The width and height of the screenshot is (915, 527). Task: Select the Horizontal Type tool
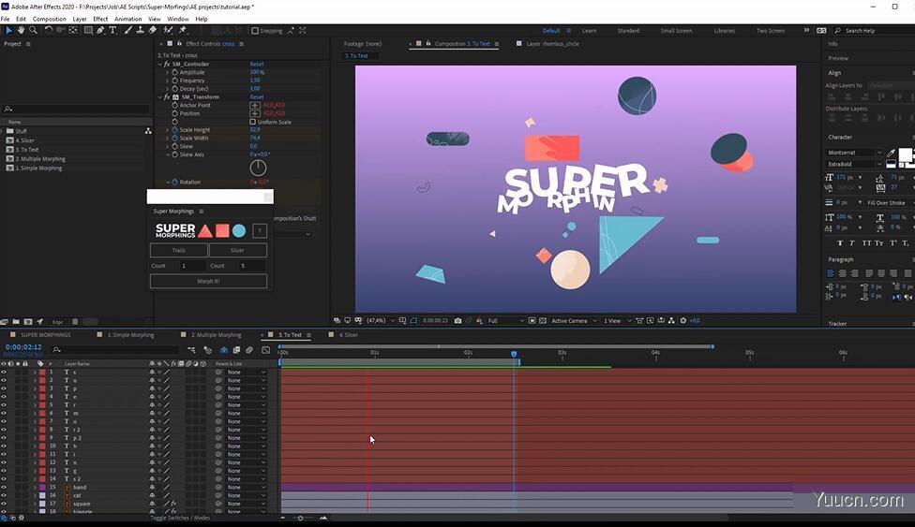(112, 30)
